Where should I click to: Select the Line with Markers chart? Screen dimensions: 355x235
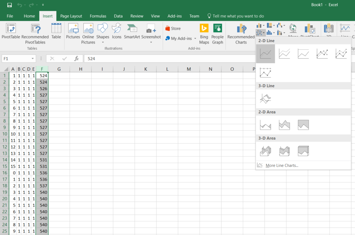click(322, 54)
